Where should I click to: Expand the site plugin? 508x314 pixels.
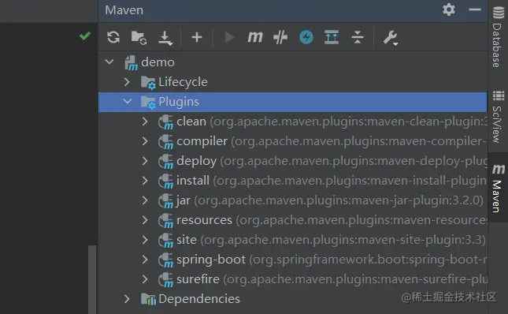145,240
